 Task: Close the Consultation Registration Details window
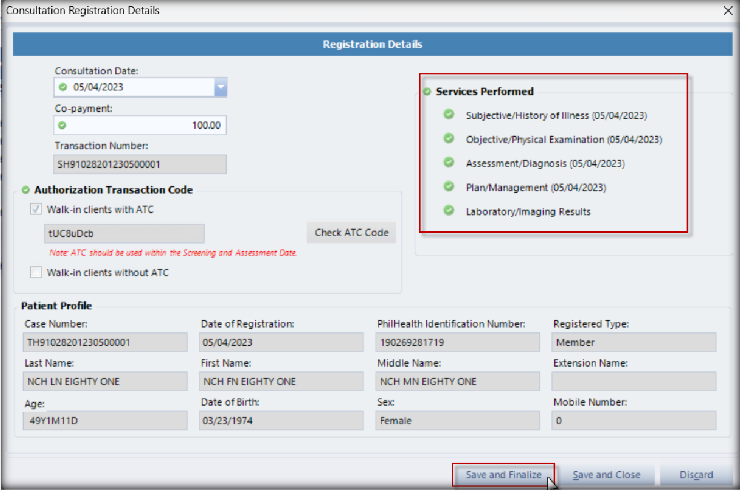(x=727, y=10)
